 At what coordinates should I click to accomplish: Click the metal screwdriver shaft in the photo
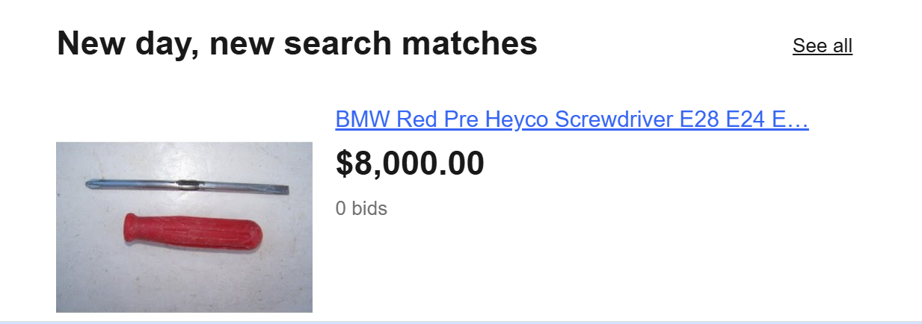point(187,186)
